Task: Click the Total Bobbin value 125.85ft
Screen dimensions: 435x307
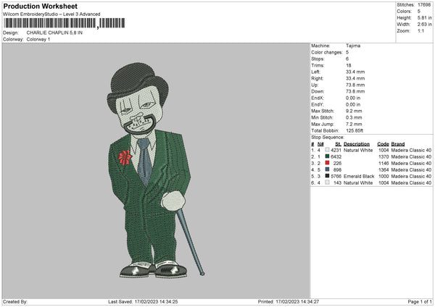Action: 355,131
